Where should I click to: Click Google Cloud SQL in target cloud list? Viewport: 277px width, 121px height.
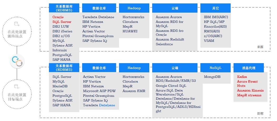pyautogui.click(x=171, y=86)
